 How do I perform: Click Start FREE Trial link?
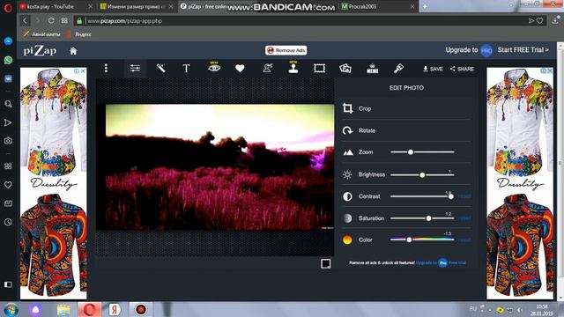point(523,50)
